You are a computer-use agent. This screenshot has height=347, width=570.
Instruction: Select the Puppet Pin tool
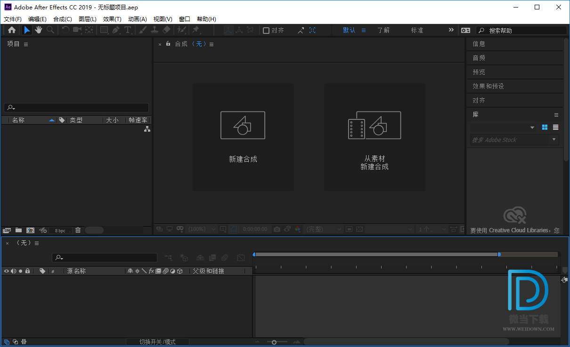pyautogui.click(x=195, y=30)
